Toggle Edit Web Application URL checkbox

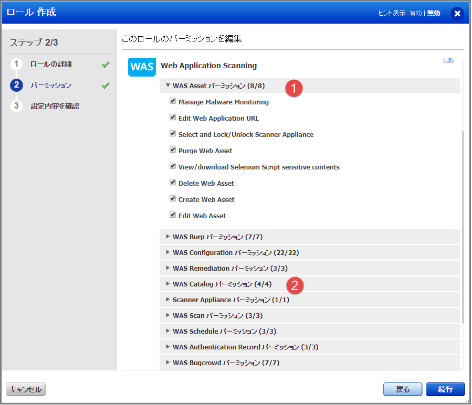[173, 118]
